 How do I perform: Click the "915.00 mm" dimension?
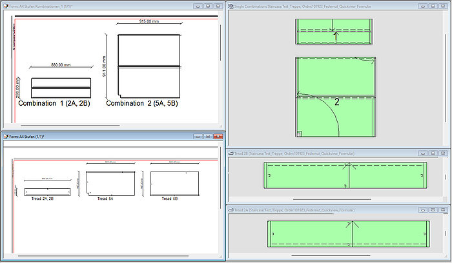click(x=149, y=21)
